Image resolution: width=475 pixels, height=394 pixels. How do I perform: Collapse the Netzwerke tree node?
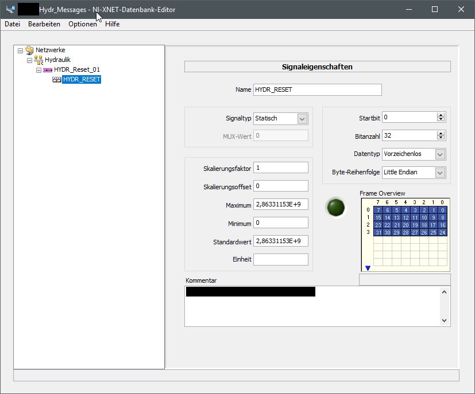click(21, 50)
